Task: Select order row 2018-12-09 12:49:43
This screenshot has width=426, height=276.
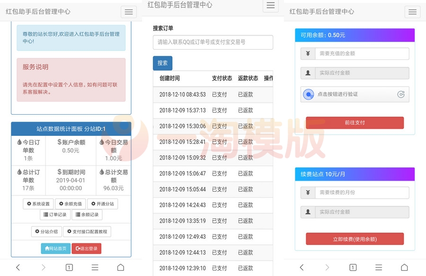Action: 213,237
